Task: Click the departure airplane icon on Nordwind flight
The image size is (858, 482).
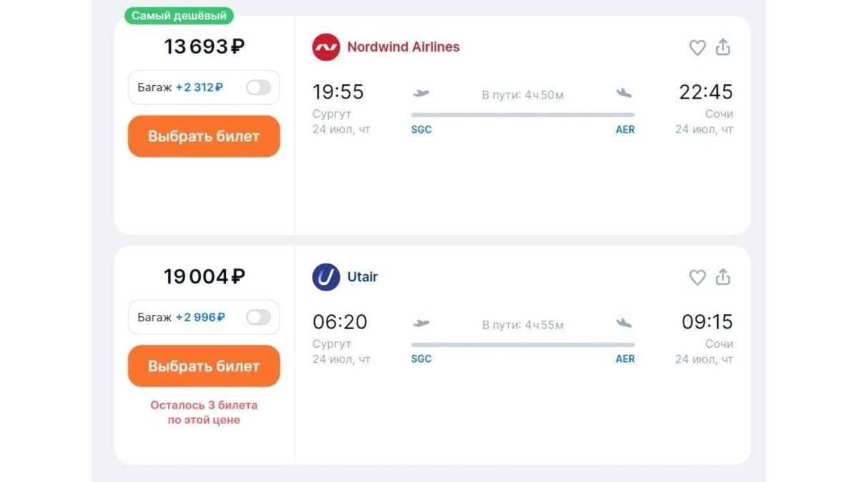Action: point(421,94)
